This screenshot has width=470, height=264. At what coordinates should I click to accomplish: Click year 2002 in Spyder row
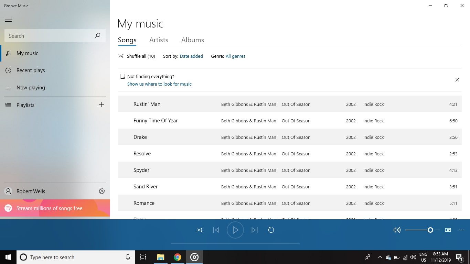(351, 170)
